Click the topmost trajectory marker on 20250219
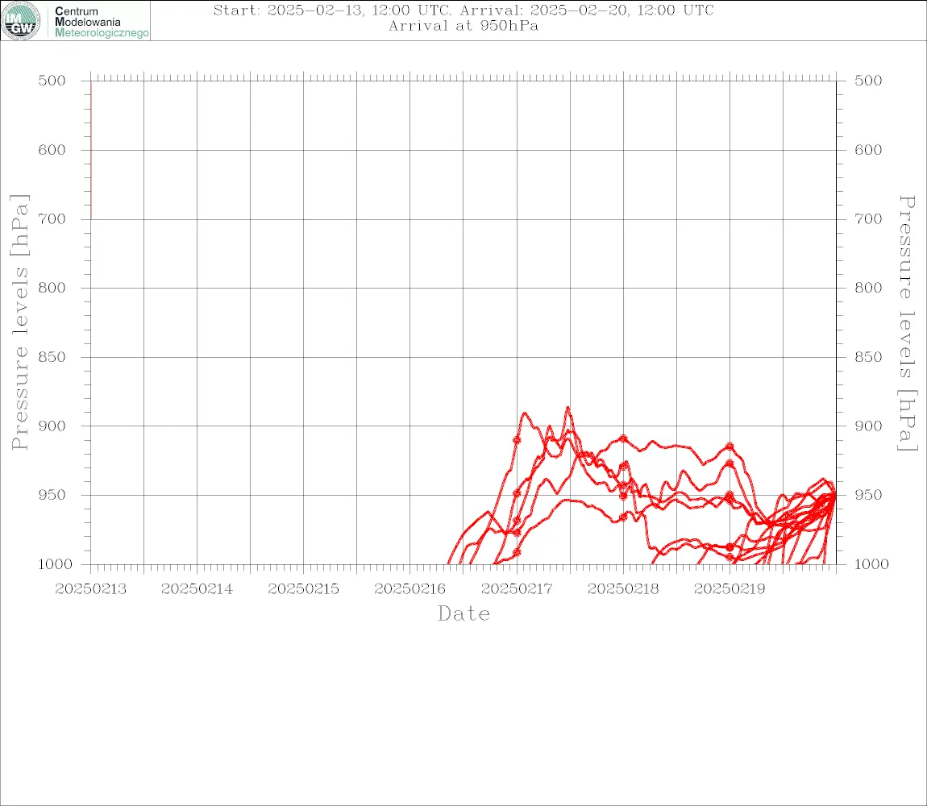927x806 pixels. (730, 447)
